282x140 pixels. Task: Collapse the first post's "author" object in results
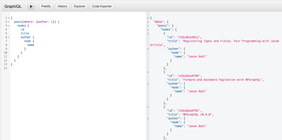148,49
